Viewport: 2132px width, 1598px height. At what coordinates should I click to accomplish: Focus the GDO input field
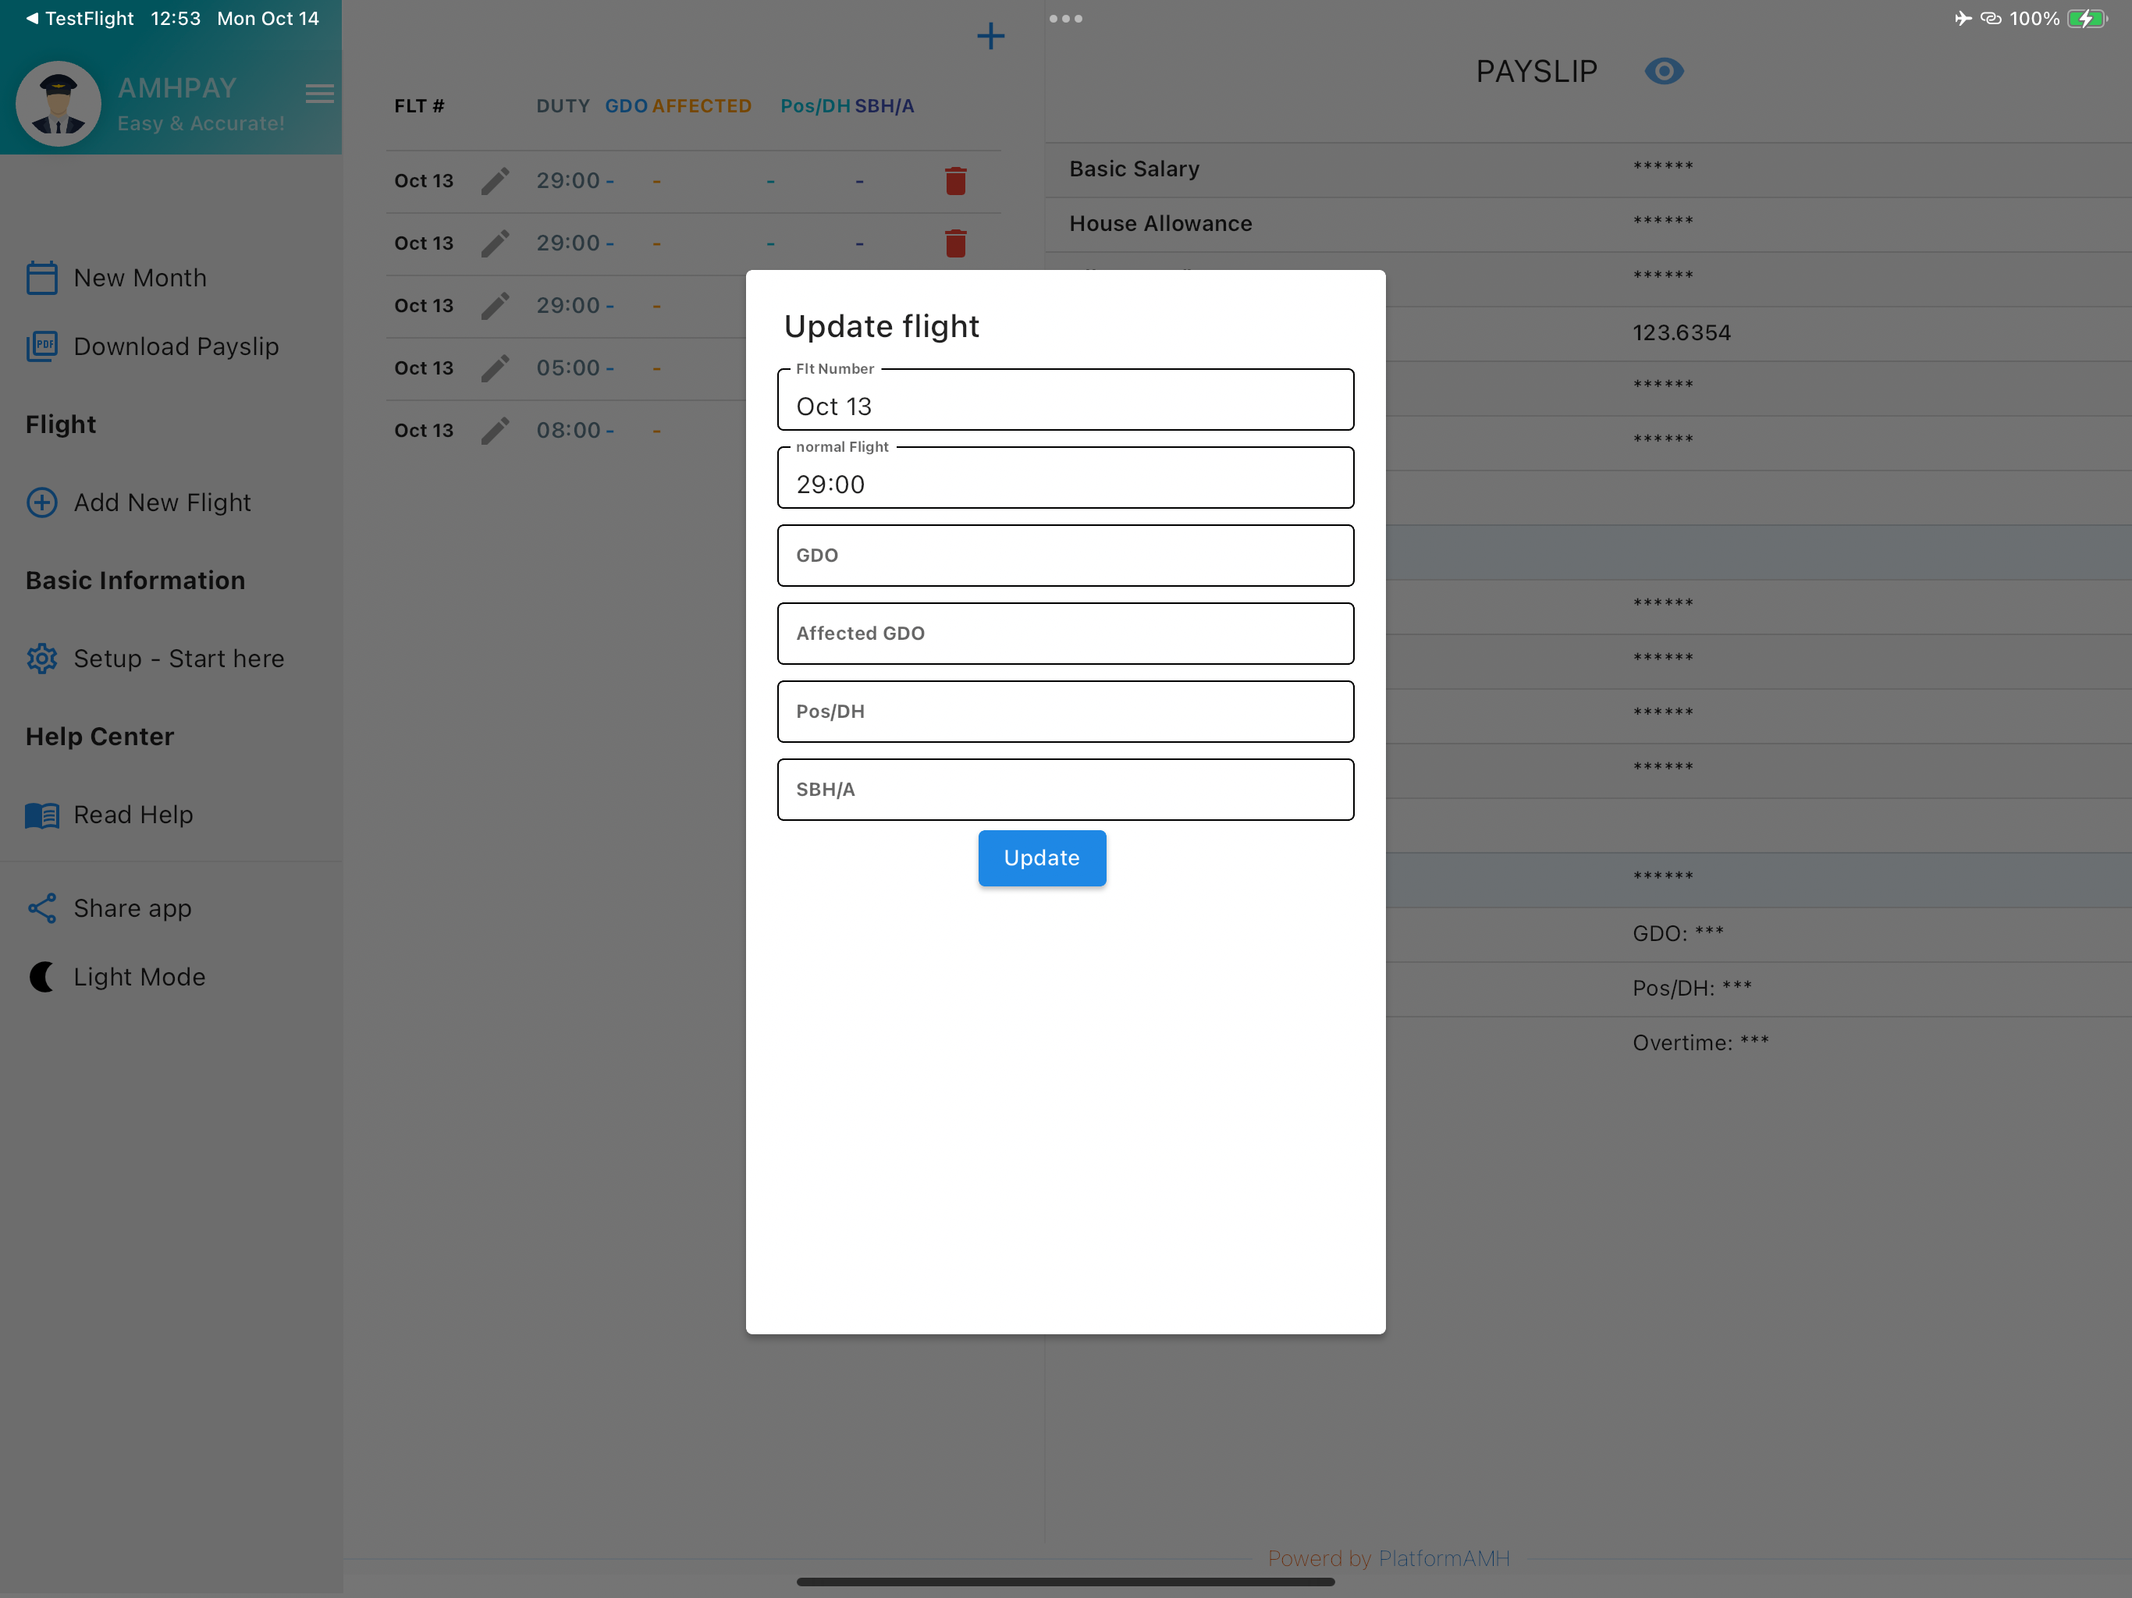(x=1065, y=555)
